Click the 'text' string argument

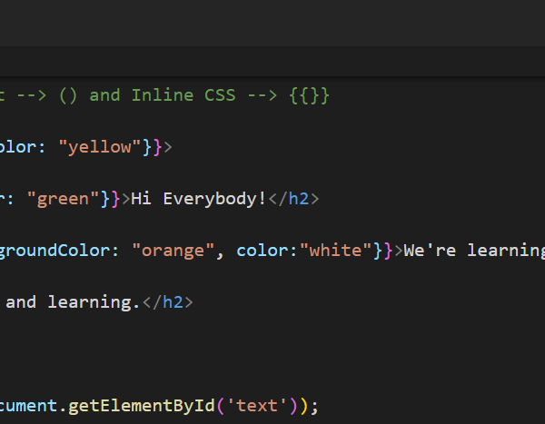pos(263,405)
